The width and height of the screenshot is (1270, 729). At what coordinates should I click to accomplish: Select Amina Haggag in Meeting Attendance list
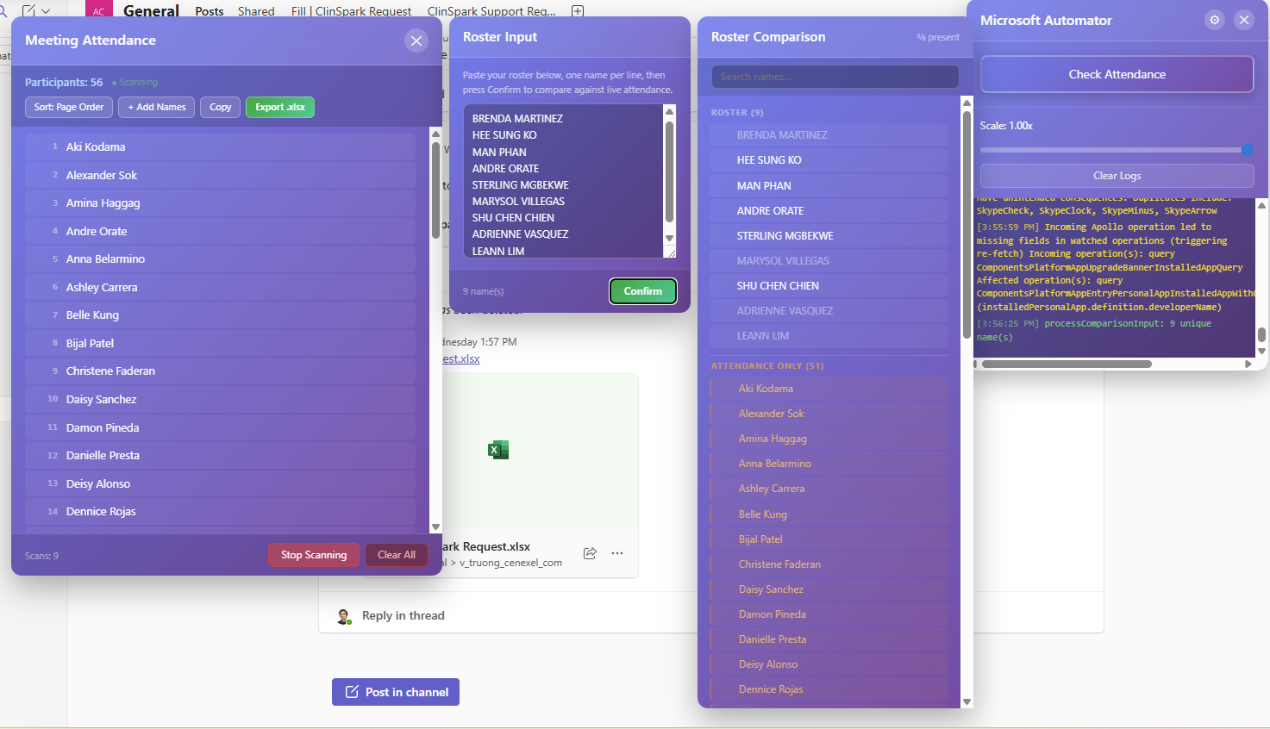220,202
